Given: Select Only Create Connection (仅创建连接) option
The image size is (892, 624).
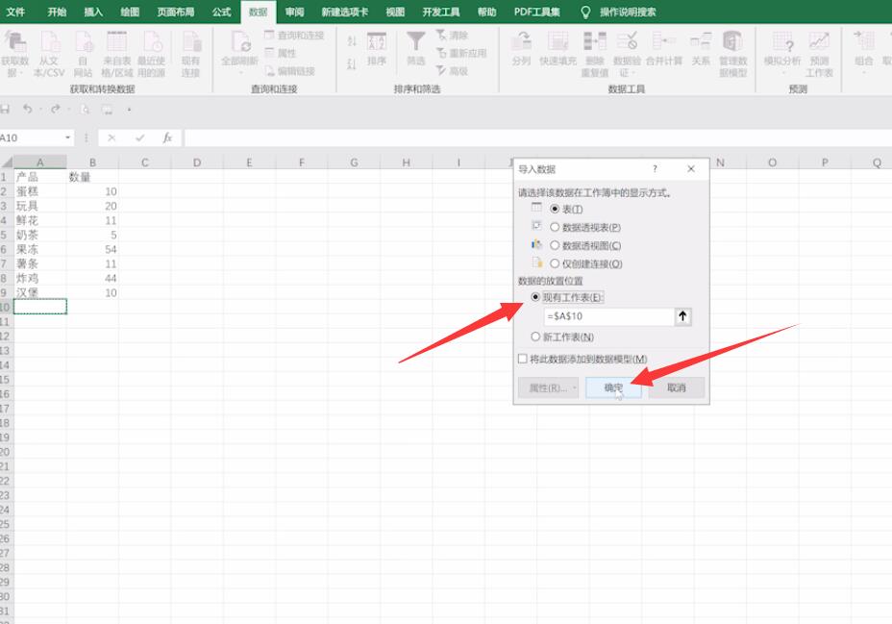Looking at the screenshot, I should click(x=555, y=263).
